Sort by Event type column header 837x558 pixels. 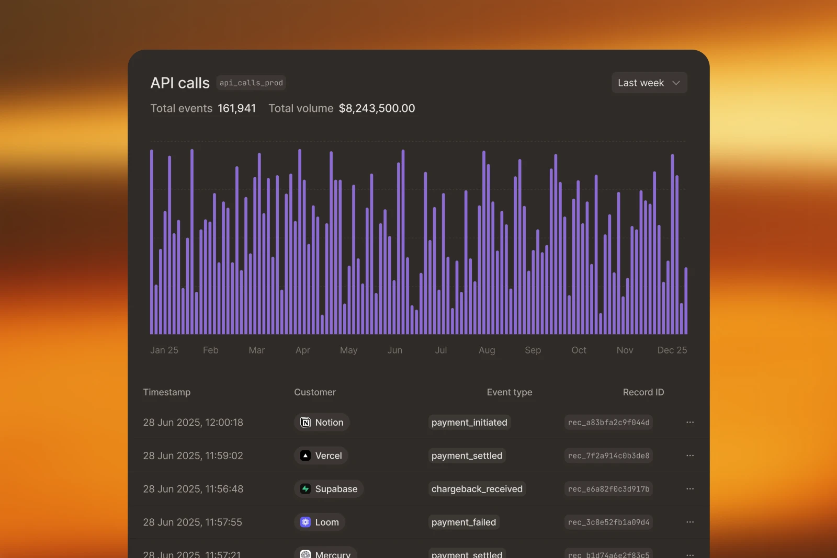point(510,392)
